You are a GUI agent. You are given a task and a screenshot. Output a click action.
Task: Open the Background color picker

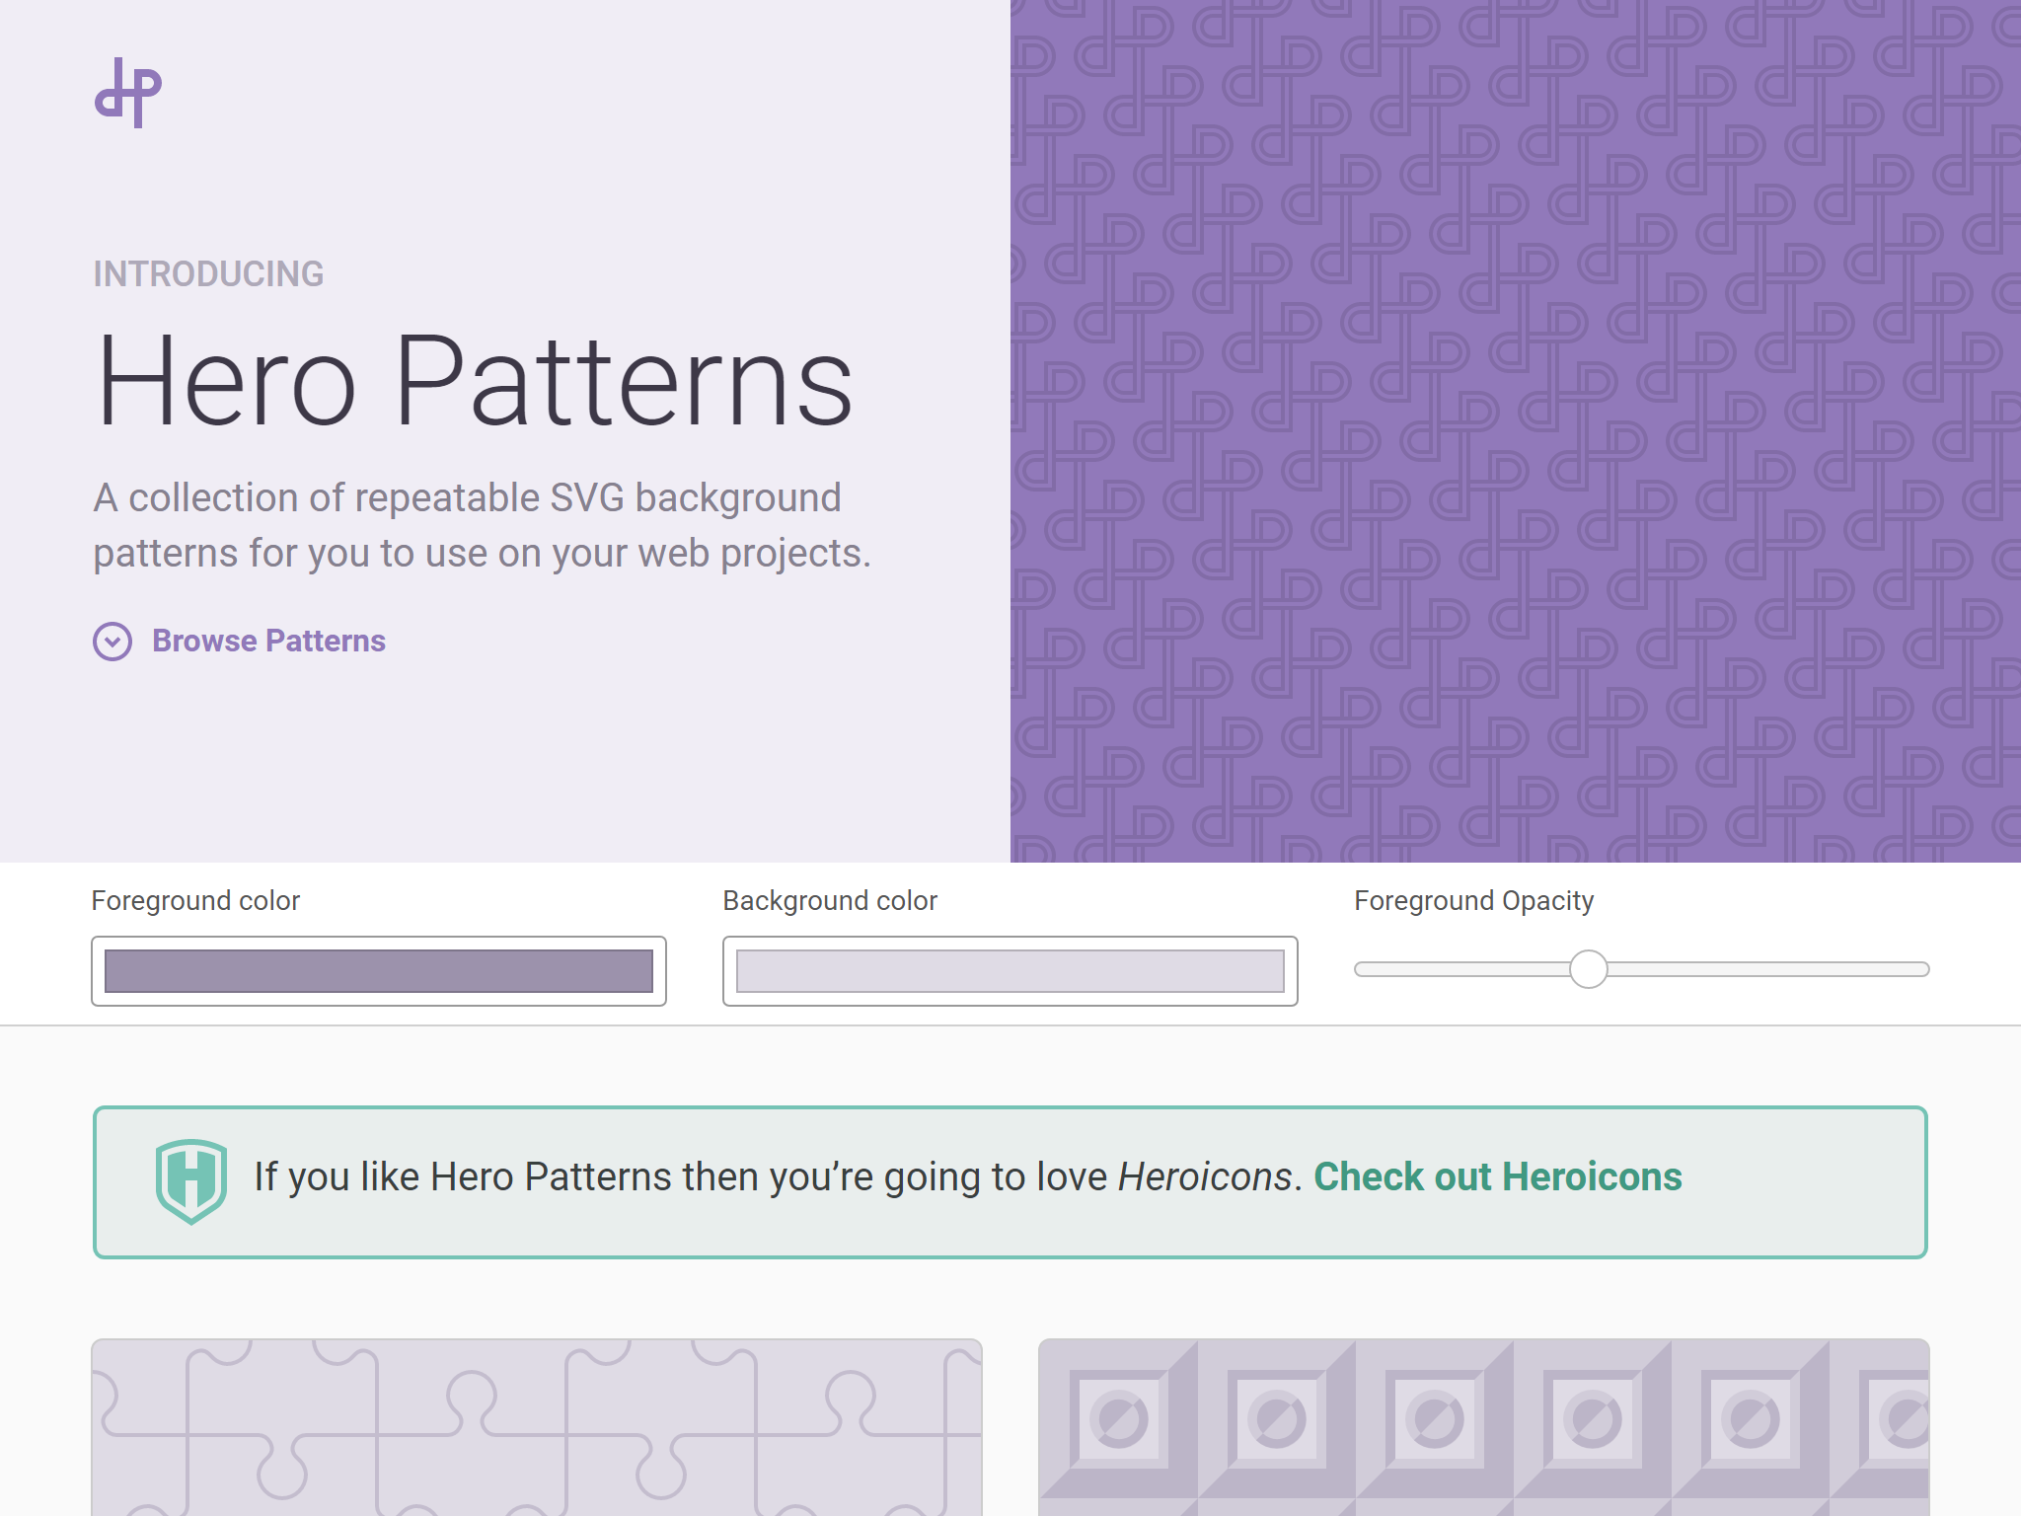pos(1009,971)
